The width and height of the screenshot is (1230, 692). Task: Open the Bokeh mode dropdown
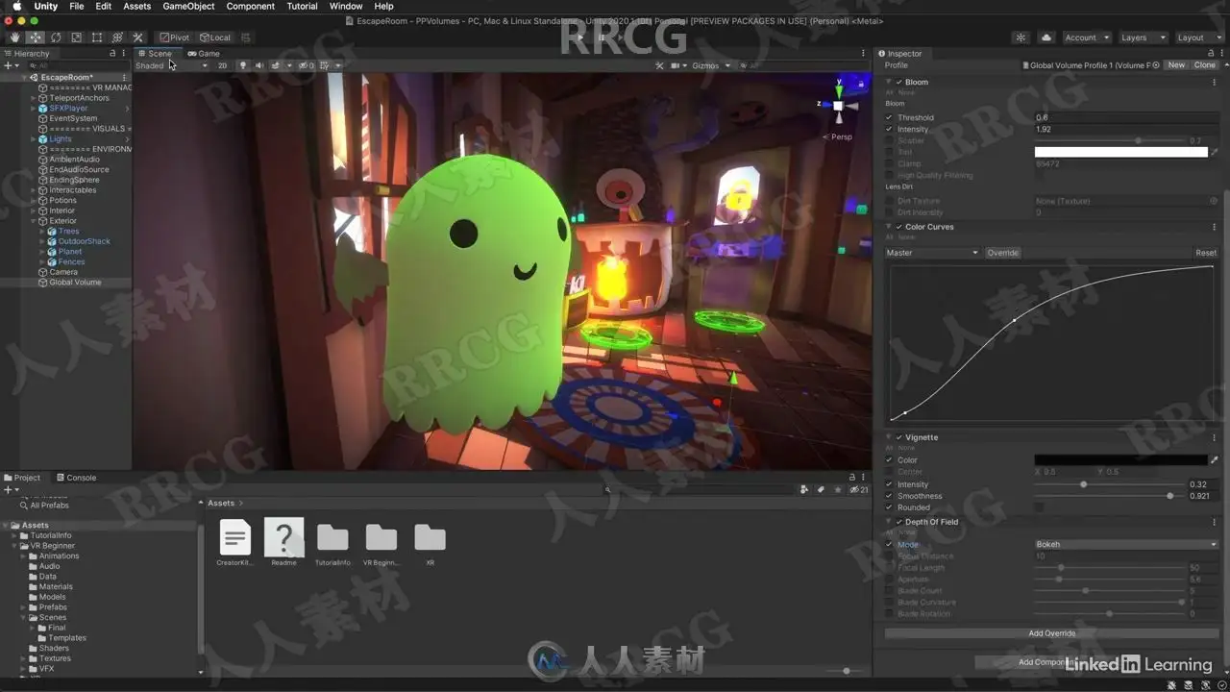click(x=1125, y=545)
